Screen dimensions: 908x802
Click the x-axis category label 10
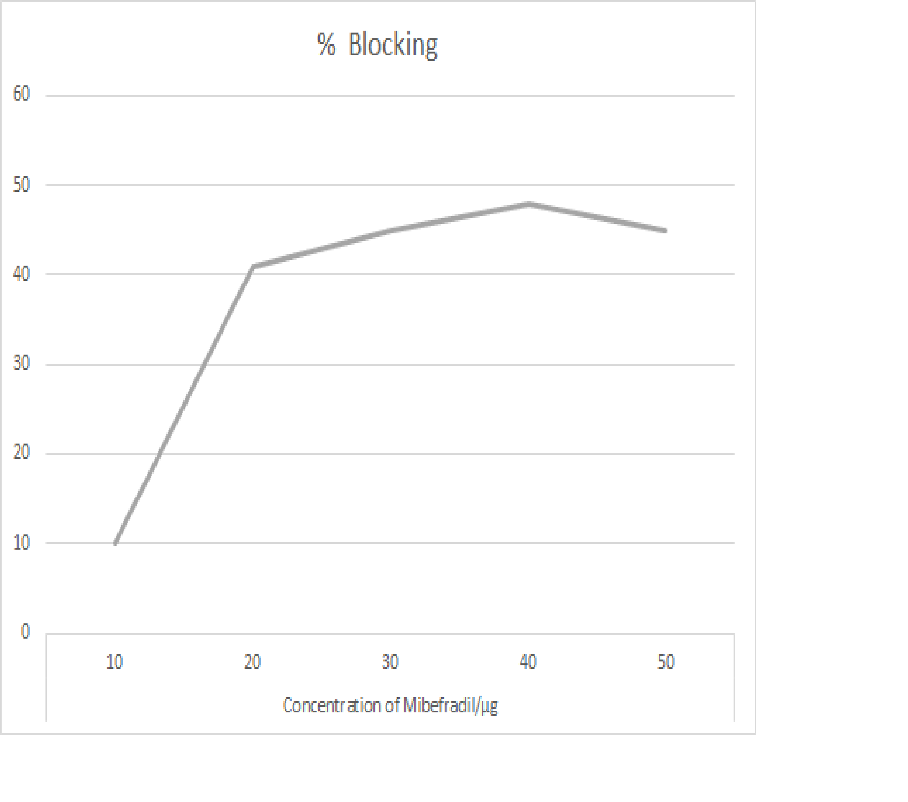point(114,662)
